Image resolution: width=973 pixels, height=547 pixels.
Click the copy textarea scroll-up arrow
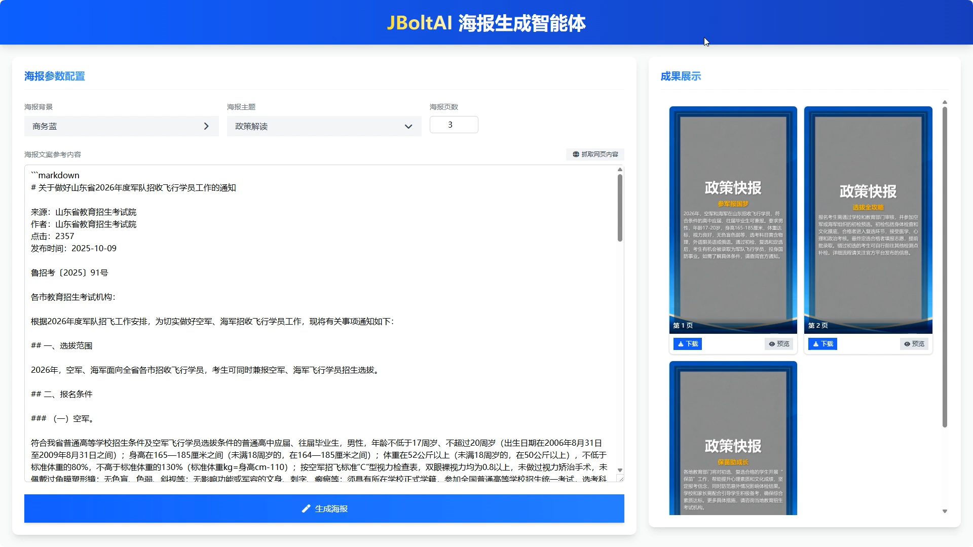[x=620, y=170]
